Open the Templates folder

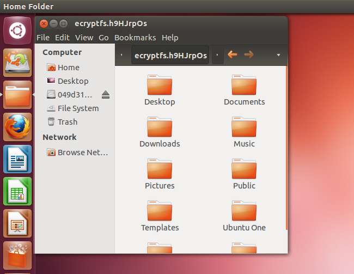(160, 216)
